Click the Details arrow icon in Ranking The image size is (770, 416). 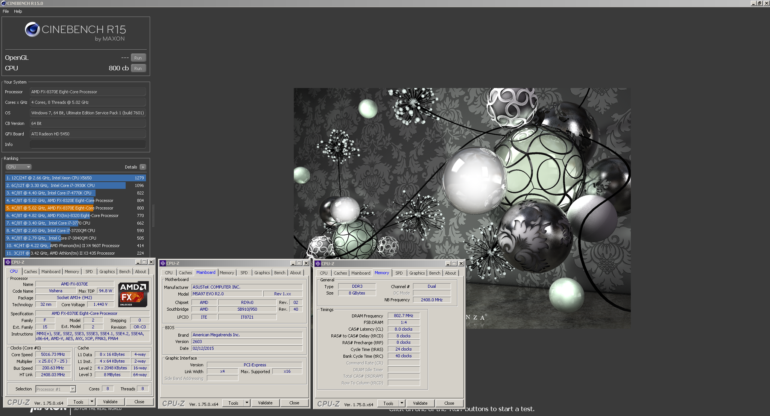point(143,167)
